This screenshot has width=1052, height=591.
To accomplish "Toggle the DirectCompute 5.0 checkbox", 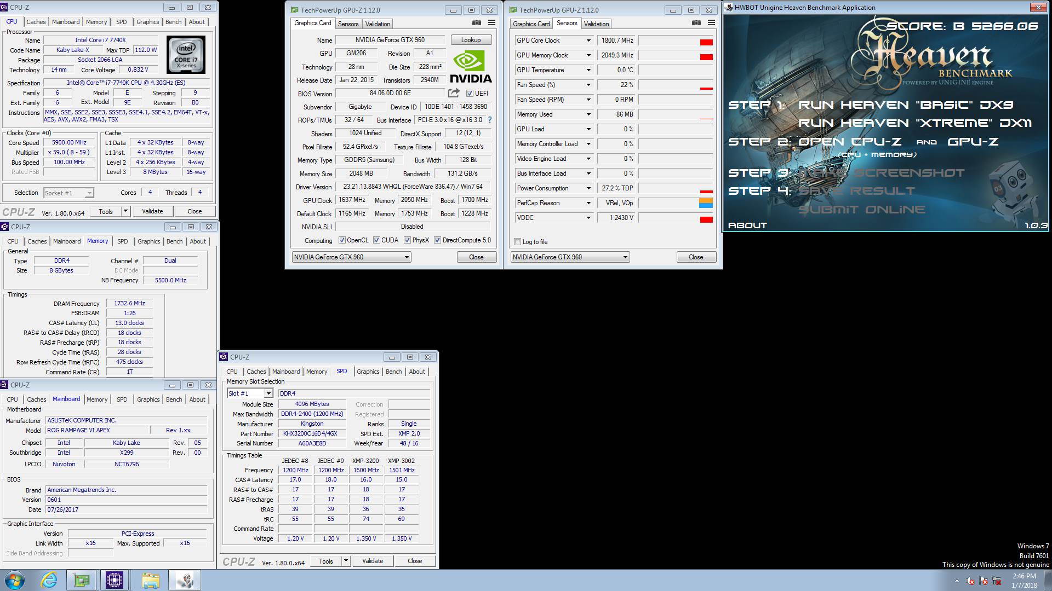I will point(437,240).
